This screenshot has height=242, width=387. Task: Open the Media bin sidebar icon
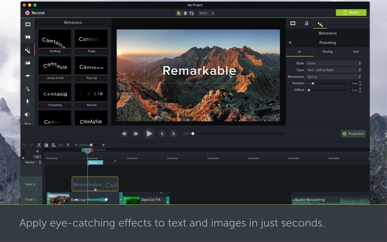pyautogui.click(x=28, y=24)
